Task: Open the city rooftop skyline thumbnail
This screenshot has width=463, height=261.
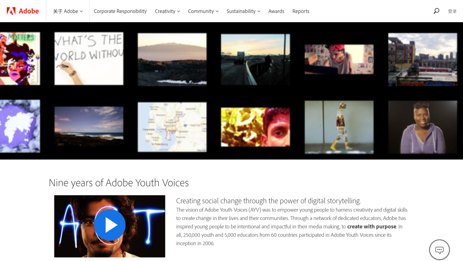Action: pyautogui.click(x=423, y=59)
